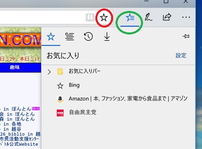Click the Share icon in toolbar

(167, 17)
